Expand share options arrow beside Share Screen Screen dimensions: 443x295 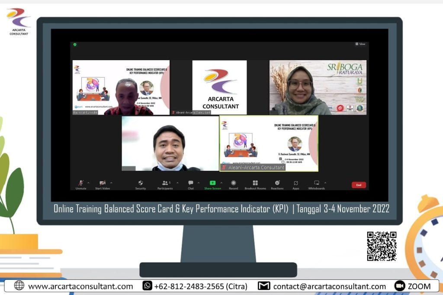click(x=221, y=183)
